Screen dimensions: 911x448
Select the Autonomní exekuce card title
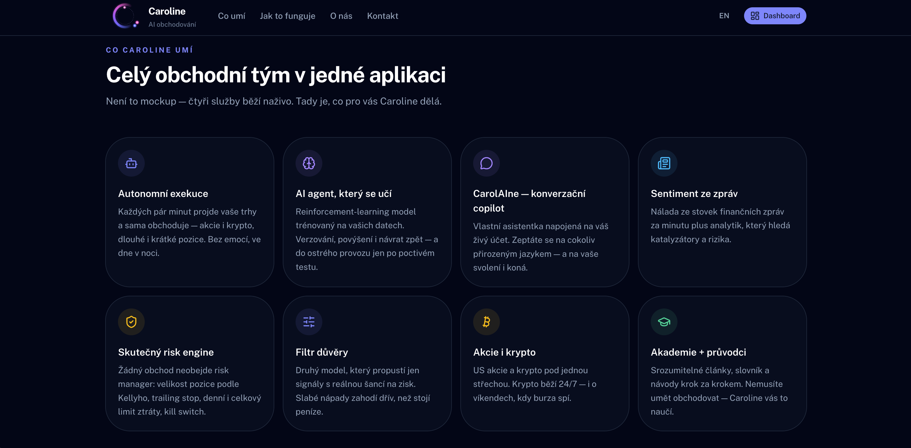163,194
